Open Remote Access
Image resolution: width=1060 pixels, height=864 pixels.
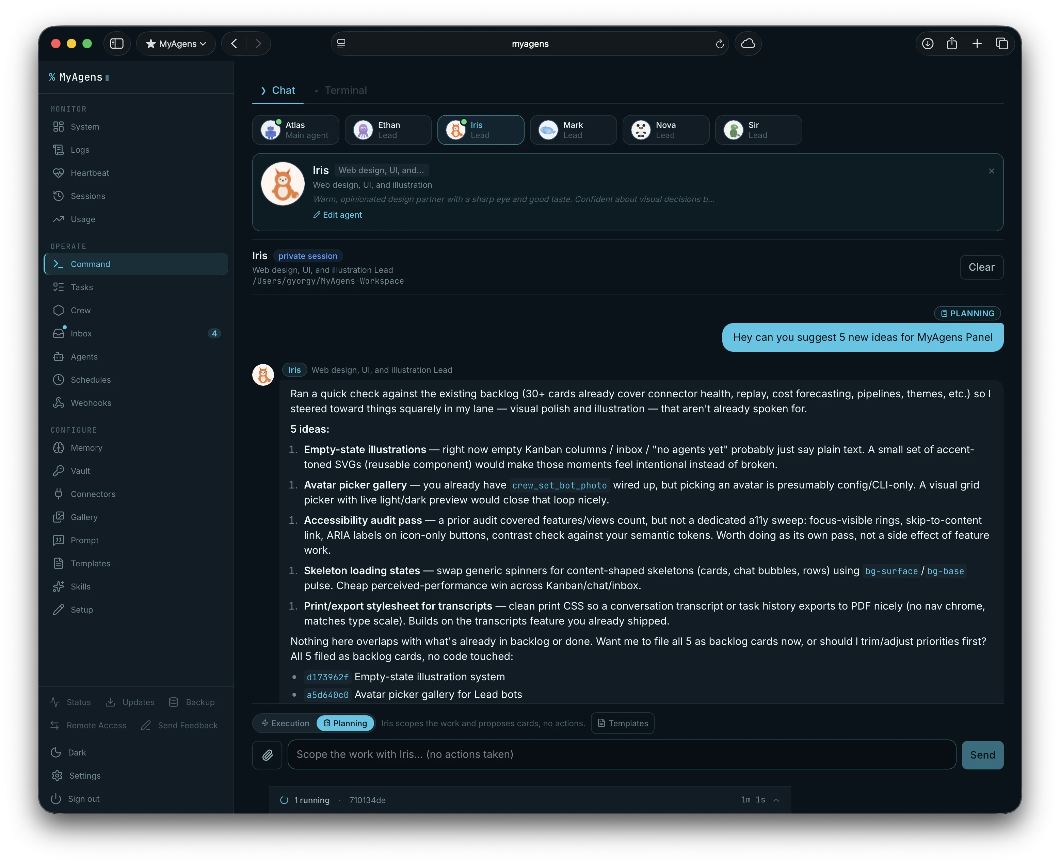point(88,725)
